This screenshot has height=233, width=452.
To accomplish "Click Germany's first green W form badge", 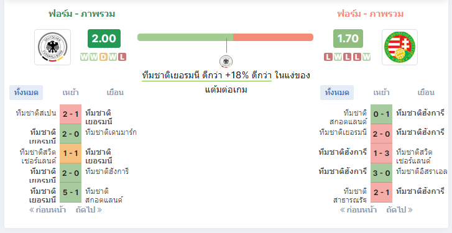I will click(x=84, y=57).
